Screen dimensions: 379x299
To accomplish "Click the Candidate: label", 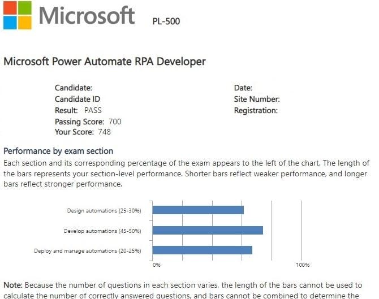I will click(x=74, y=88).
